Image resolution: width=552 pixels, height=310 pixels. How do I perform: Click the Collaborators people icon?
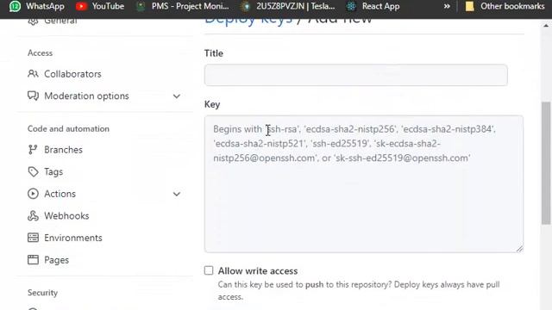(x=33, y=74)
